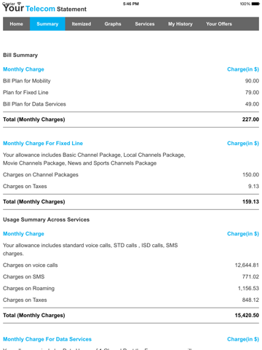Open the My History tab
Viewport: 262px width, 350px height.
180,24
